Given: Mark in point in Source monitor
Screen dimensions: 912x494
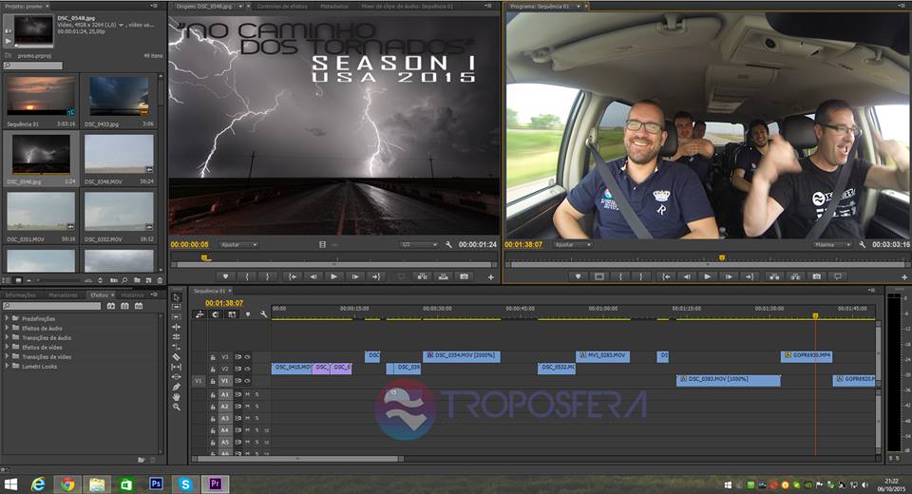Looking at the screenshot, I should point(247,277).
